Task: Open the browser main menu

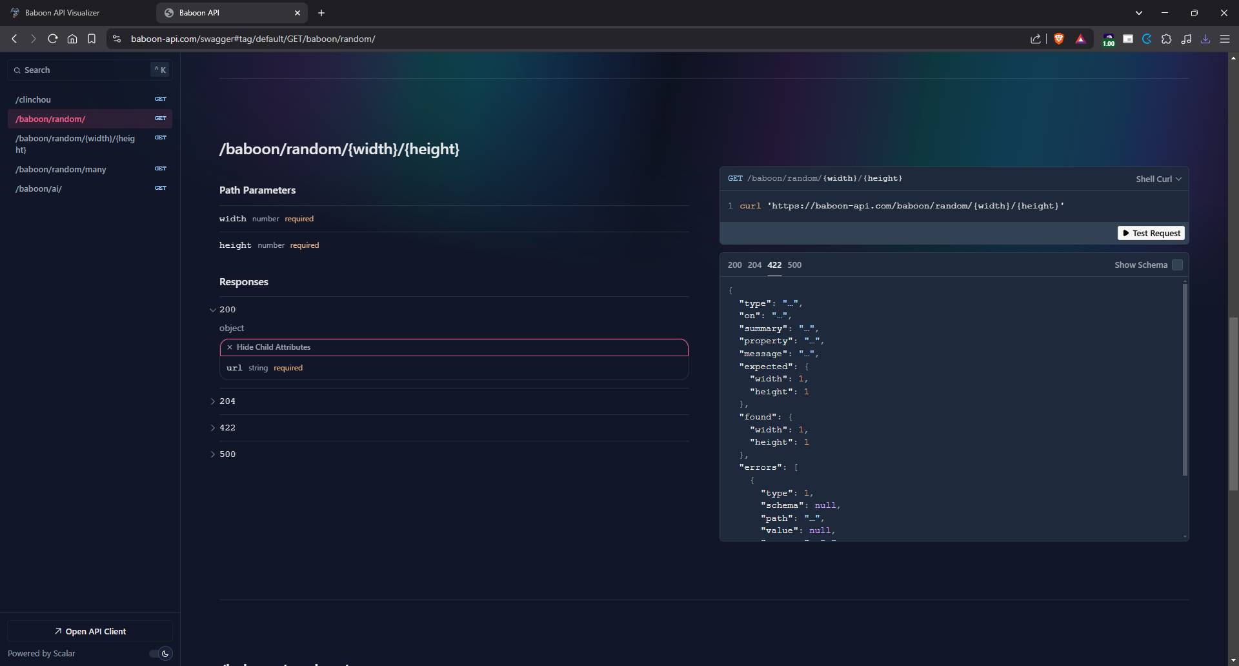Action: click(x=1225, y=39)
